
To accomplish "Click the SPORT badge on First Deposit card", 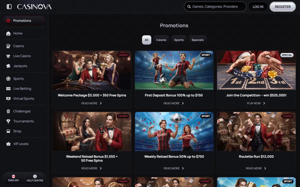I will [x=206, y=55].
